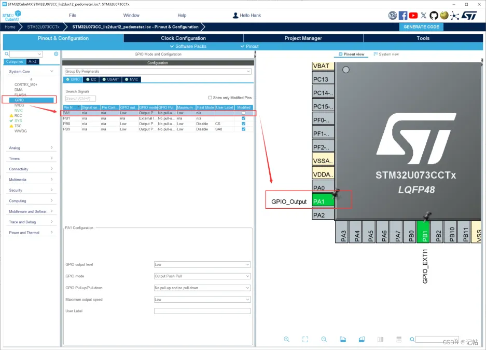Click the Search Signals input field
The image size is (486, 350).
tap(80, 98)
